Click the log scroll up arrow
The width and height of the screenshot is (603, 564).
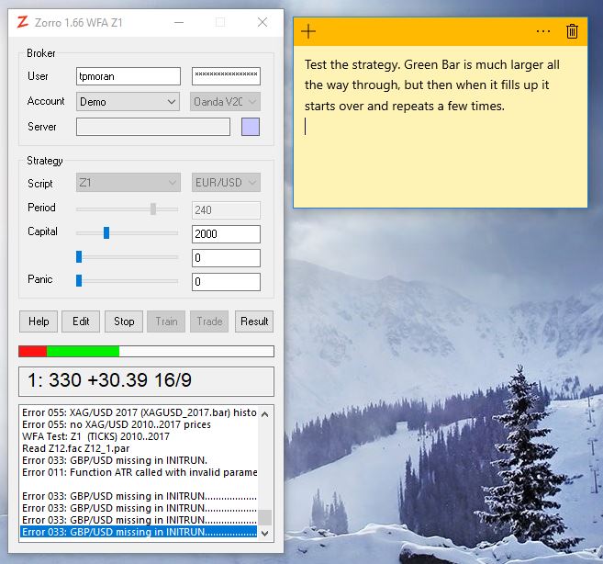264,414
